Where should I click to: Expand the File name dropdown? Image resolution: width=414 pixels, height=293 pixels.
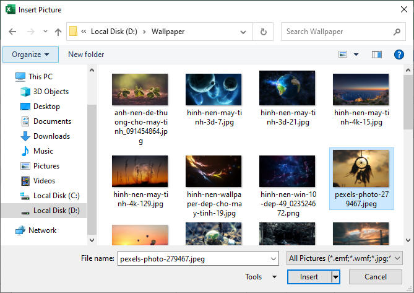(274, 258)
